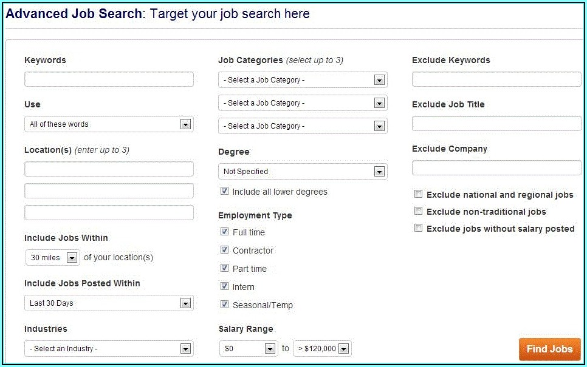Enable Exclude national and regional jobs
Screen dimensions: 587x367
coord(418,194)
